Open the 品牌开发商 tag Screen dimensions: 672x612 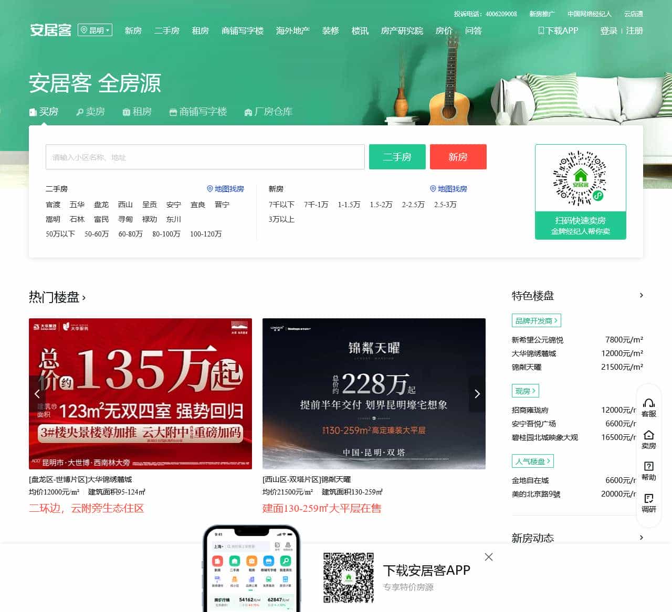537,320
